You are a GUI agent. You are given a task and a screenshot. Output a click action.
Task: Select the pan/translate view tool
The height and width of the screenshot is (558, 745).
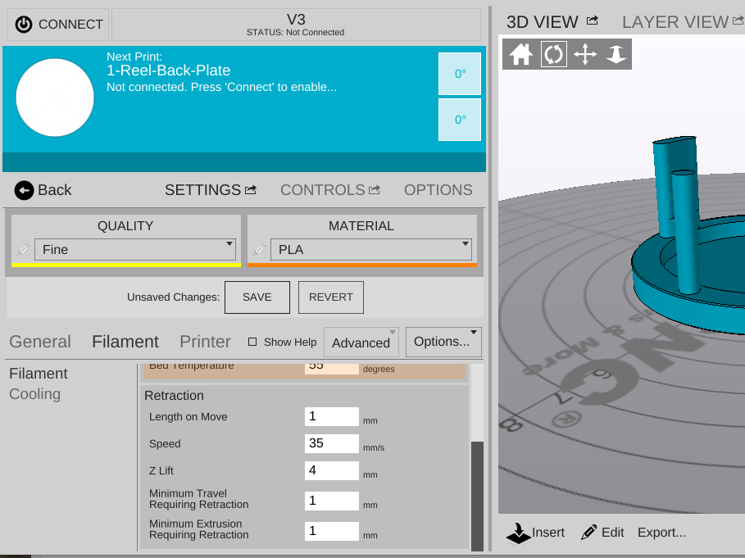tap(585, 55)
